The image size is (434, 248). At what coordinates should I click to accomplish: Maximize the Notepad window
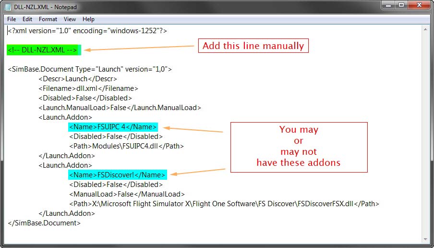coord(401,5)
